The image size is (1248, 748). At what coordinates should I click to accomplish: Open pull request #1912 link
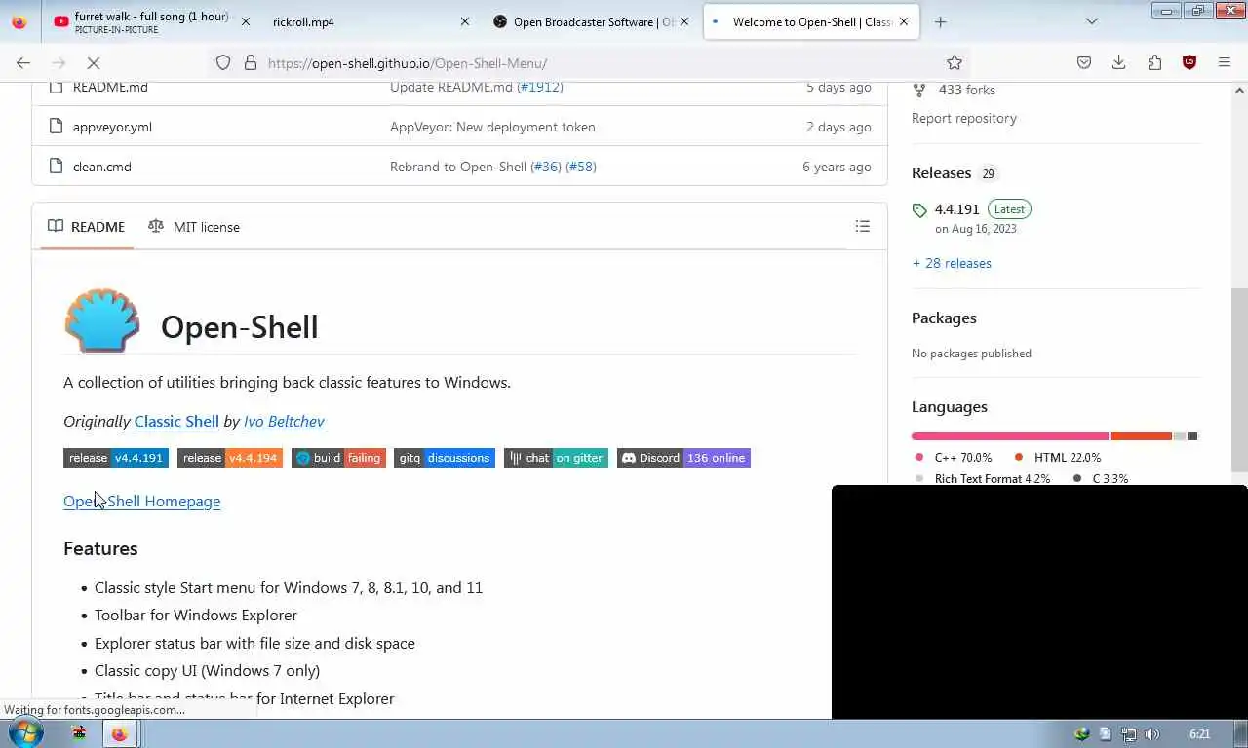tap(539, 87)
